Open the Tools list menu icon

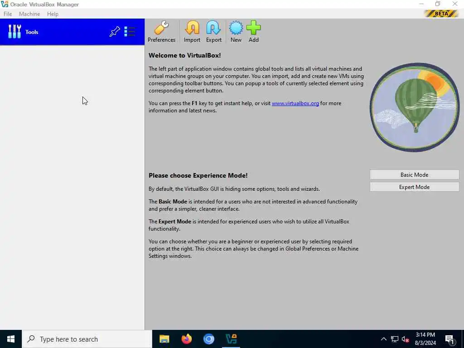point(129,32)
